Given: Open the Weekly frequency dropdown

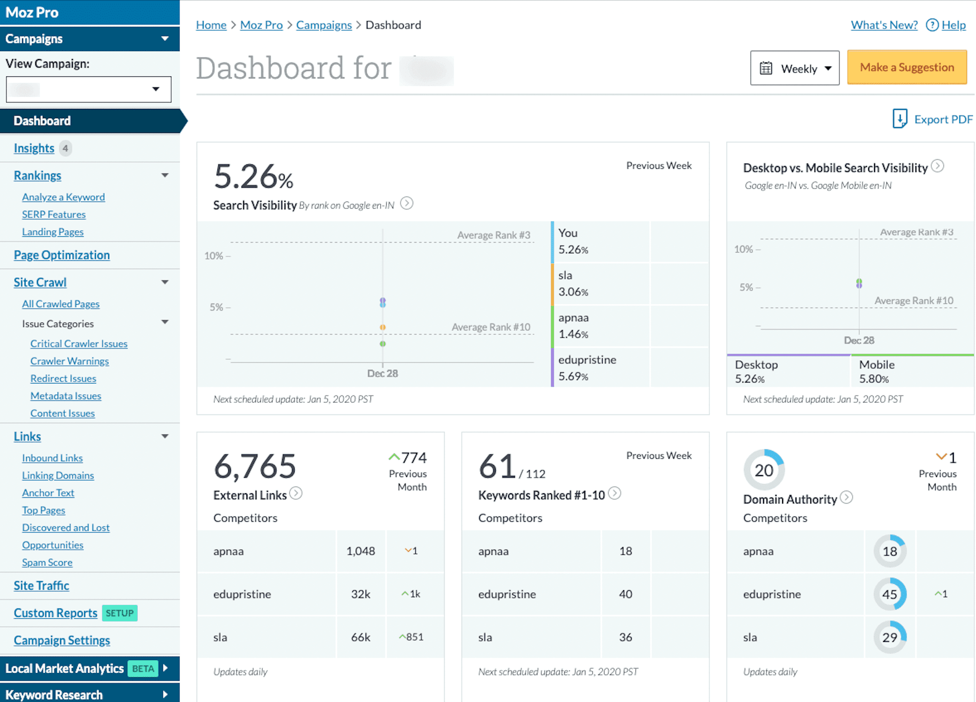Looking at the screenshot, I should click(829, 68).
